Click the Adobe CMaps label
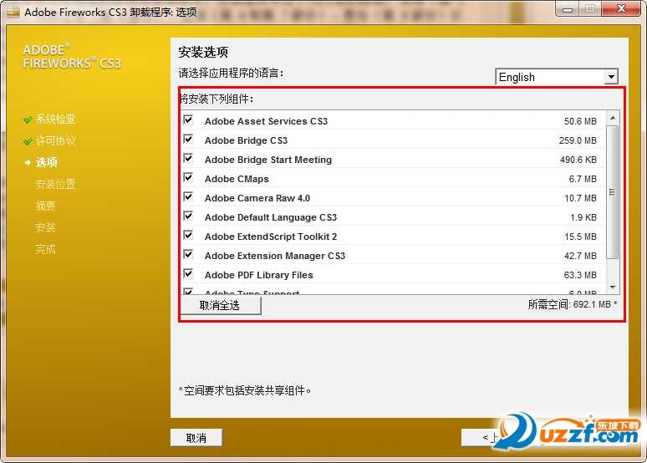Screen dimensions: 647x463 (237, 179)
